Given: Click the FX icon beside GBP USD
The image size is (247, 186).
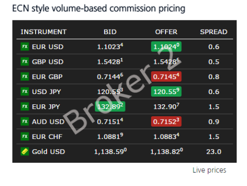Looking at the screenshot, I should 25,61.
